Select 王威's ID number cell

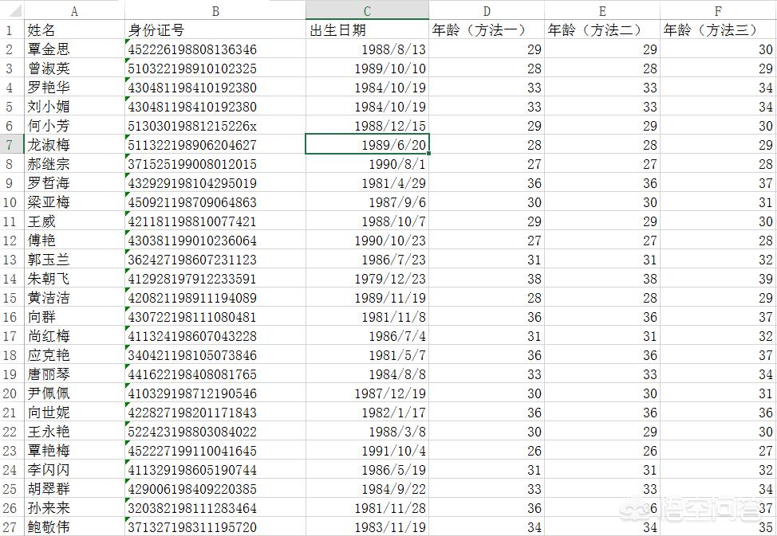[214, 221]
